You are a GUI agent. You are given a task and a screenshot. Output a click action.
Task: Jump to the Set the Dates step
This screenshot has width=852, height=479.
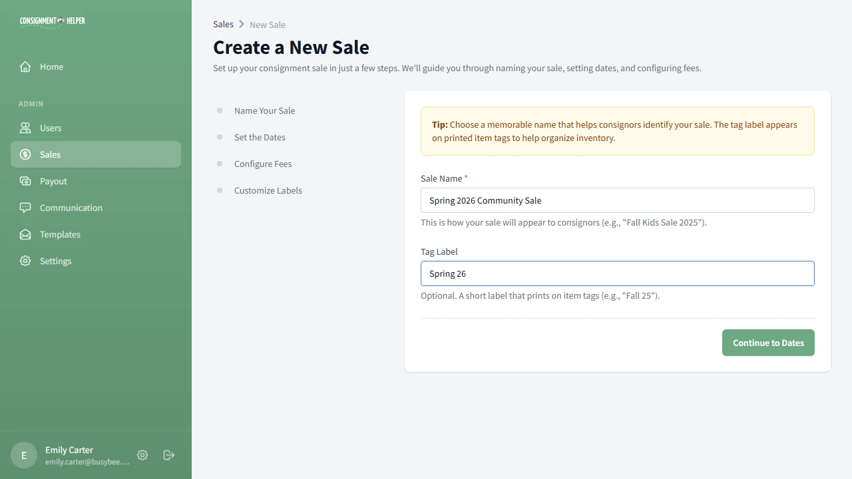(260, 137)
